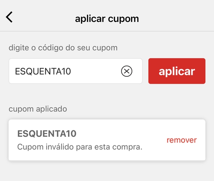The height and width of the screenshot is (181, 214).
Task: Select the ESQUENTA10 text inside the input field
Action: pyautogui.click(x=43, y=71)
